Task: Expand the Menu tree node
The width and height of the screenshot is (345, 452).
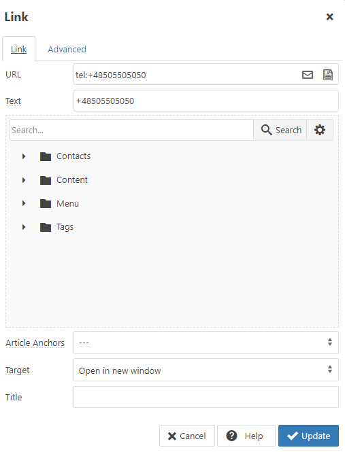Action: point(24,203)
